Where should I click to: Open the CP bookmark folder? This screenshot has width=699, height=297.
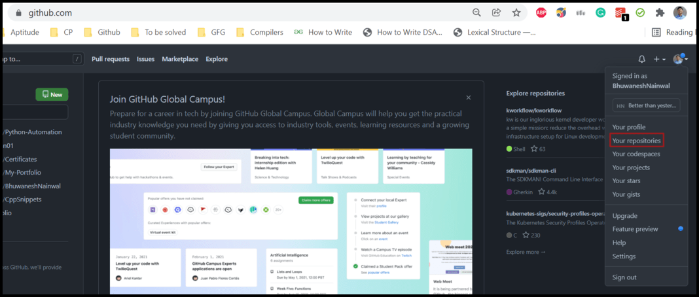tap(62, 32)
